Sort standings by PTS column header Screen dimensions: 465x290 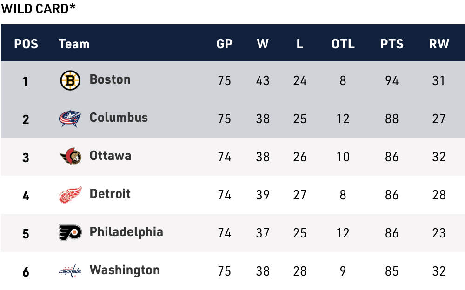[392, 44]
